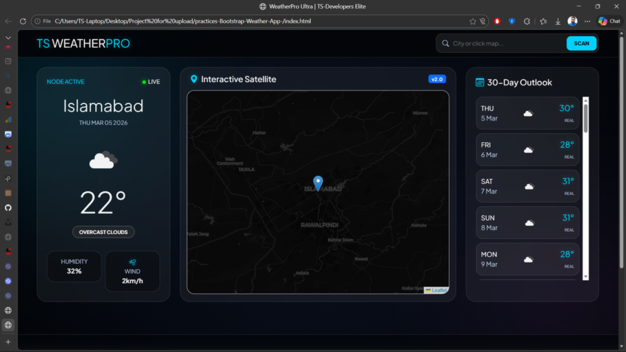Select the THU 5 Mar forecast card

coord(527,113)
